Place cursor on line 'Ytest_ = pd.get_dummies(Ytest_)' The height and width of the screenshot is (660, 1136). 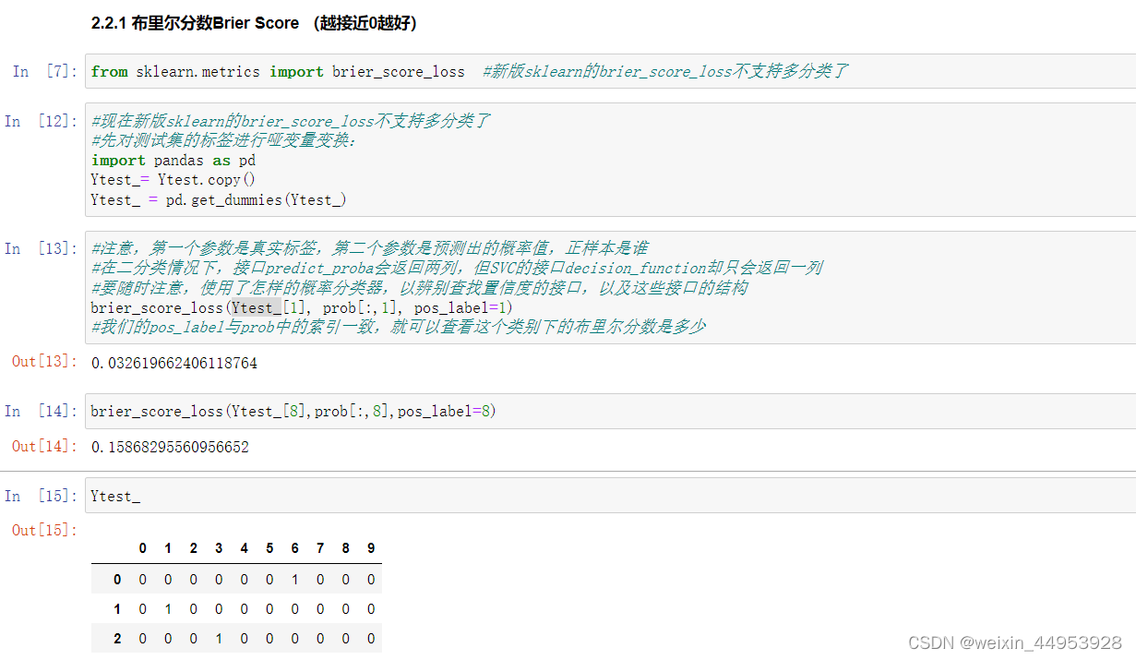(218, 199)
